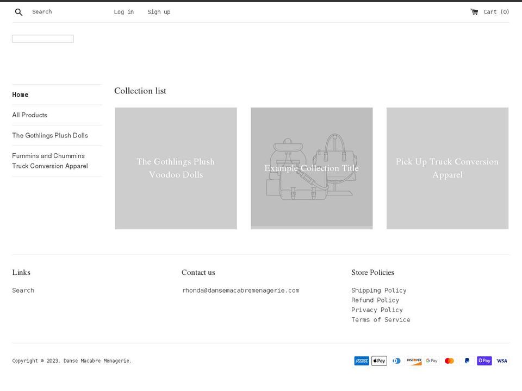The image size is (522, 391).
Task: Open the Example Collection Title tile
Action: click(312, 168)
